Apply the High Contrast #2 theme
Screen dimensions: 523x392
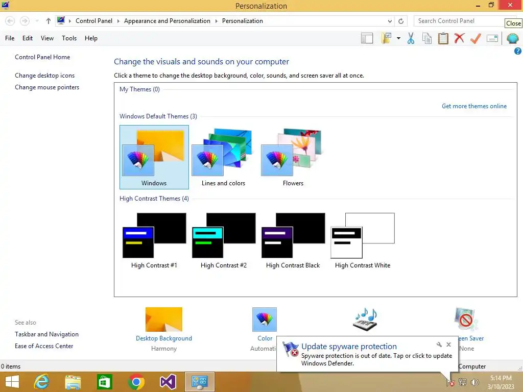[224, 241]
